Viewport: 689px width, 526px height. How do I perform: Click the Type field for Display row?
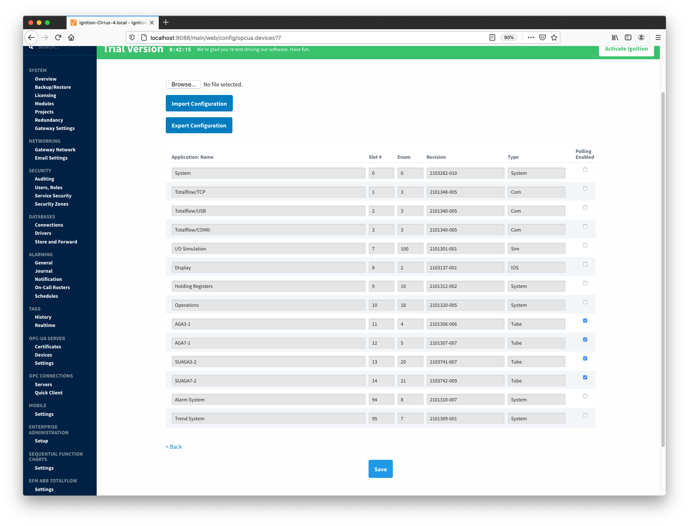[x=536, y=268]
